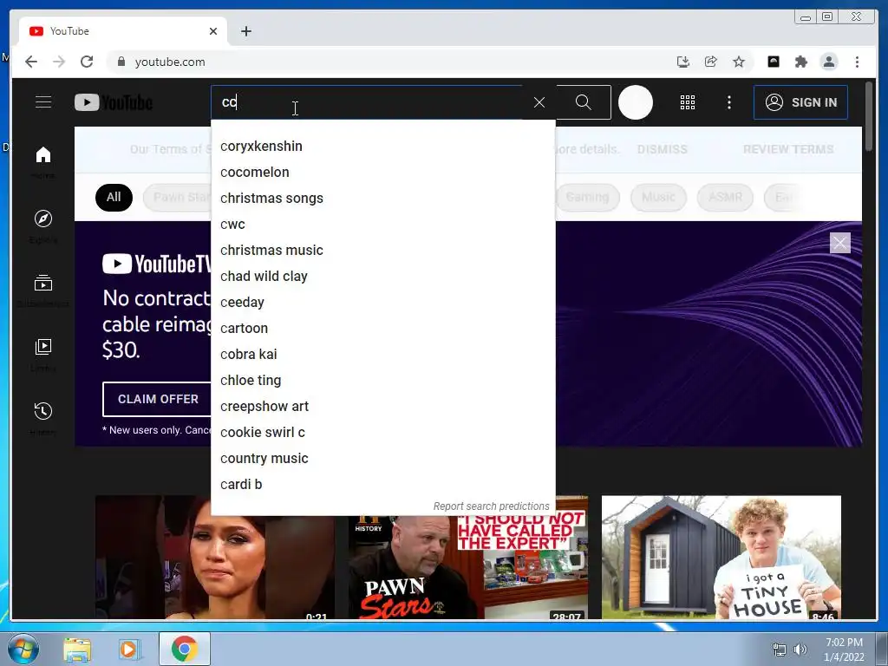Open YouTube settings three-dot menu

[729, 102]
